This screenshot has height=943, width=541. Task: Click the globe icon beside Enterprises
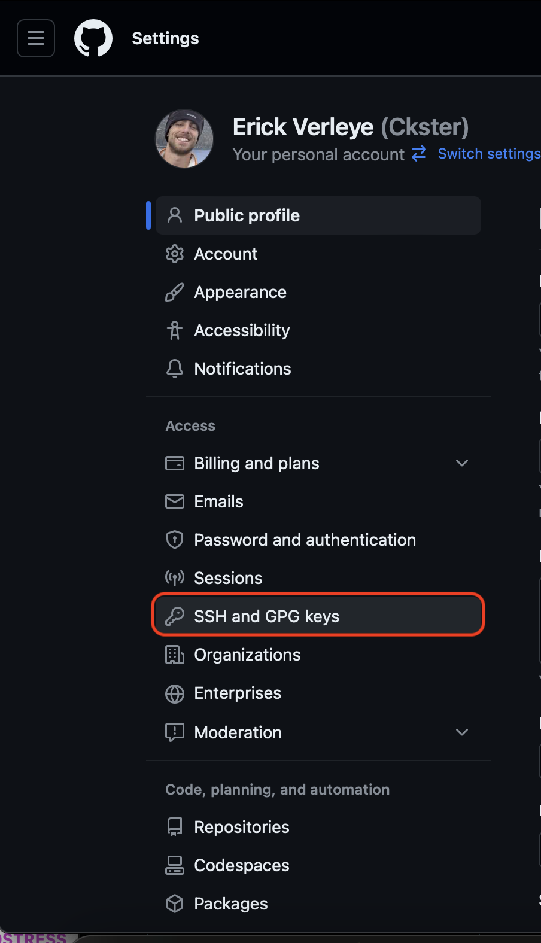(174, 693)
